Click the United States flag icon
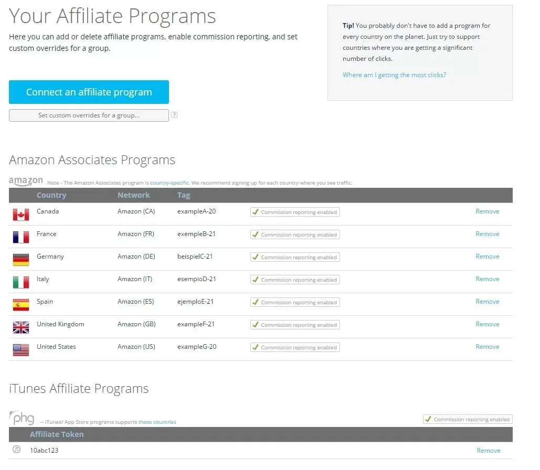540x470 pixels. [21, 350]
